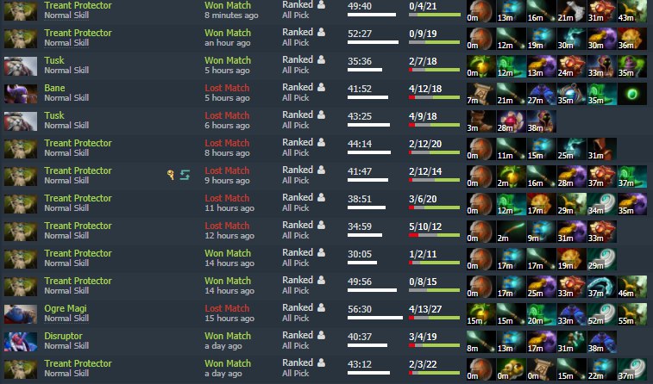Click the 3m boots item in the Tusk lost match
The width and height of the screenshot is (653, 384).
[x=481, y=121]
